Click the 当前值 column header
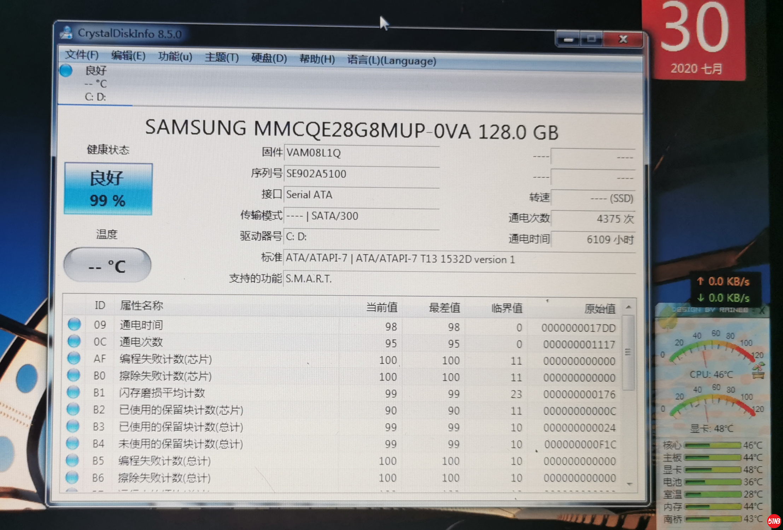783x530 pixels. [381, 307]
